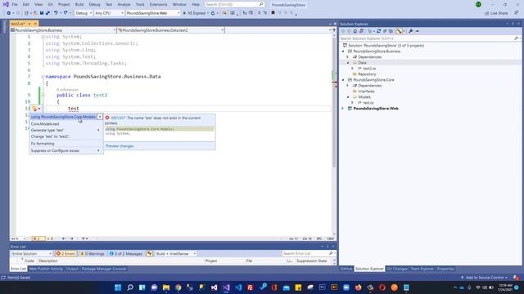Click Collapse All icon in Solution Explorer

(x=385, y=31)
